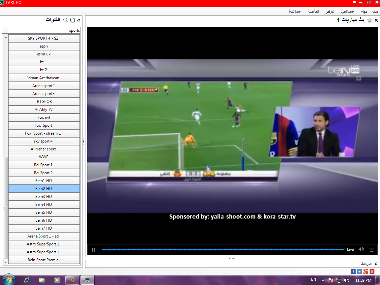Screen dimensions: 380x285
Task: Open the مهام (Tasks) menu
Action: click(x=364, y=11)
